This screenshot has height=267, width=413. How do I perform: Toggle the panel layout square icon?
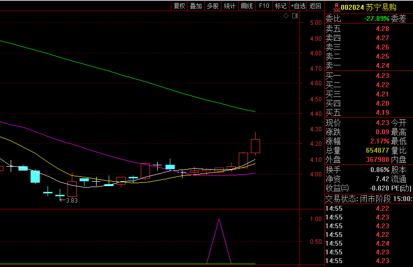coord(295,16)
